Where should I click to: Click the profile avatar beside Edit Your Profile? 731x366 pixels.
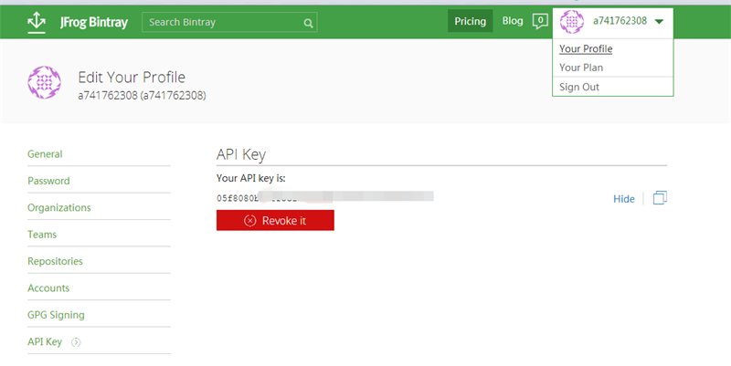[44, 82]
